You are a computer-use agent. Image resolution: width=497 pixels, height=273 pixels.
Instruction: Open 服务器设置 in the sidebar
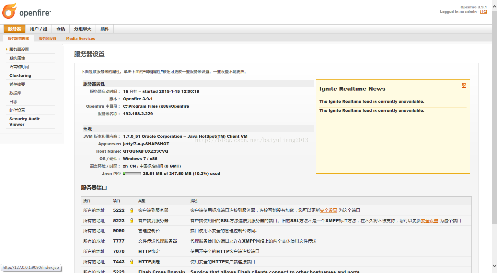tap(19, 49)
